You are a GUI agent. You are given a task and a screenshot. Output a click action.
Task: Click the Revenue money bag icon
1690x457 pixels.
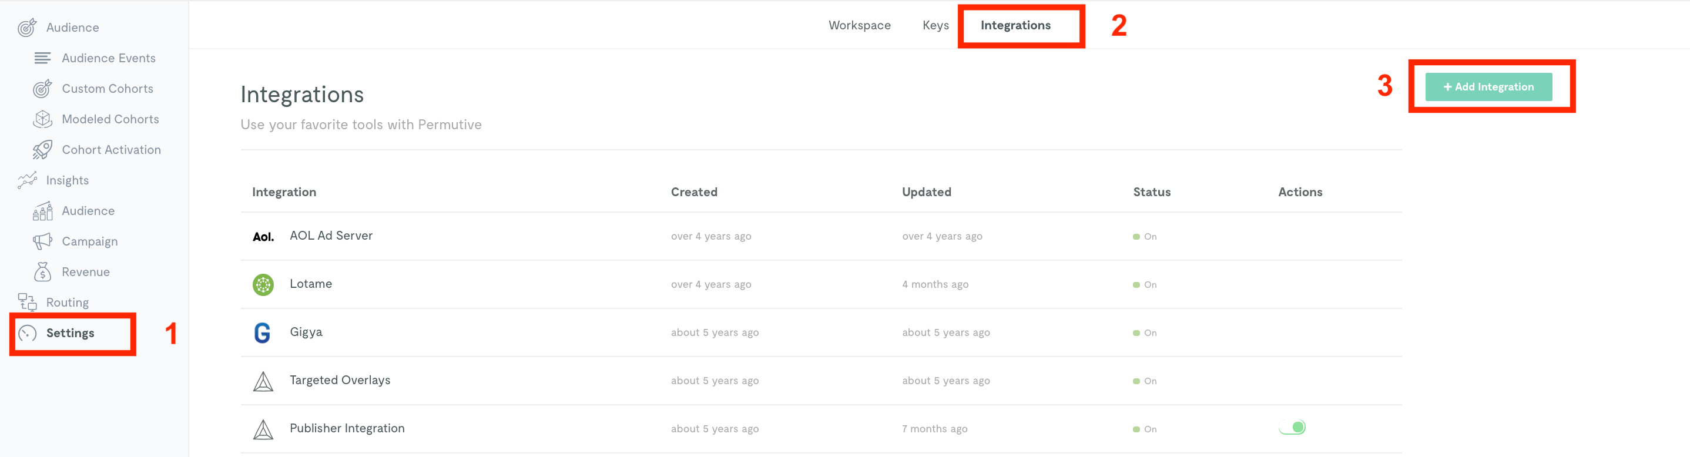pyautogui.click(x=43, y=272)
